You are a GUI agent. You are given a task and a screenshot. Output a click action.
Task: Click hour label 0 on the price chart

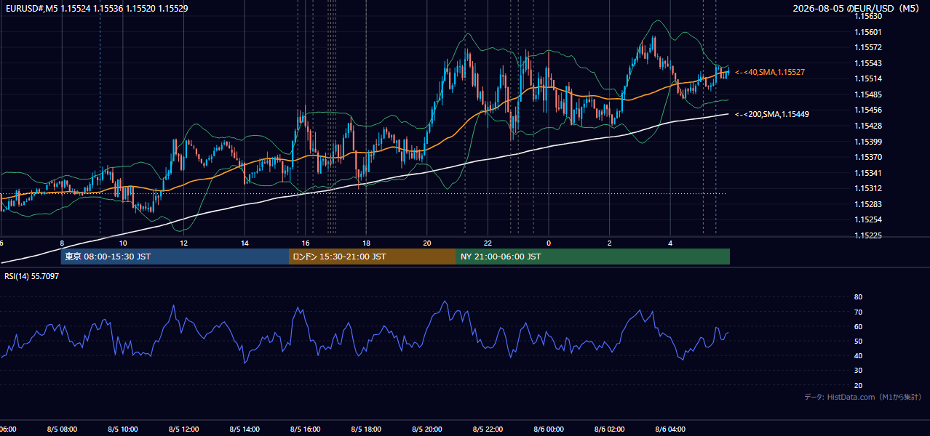(549, 243)
